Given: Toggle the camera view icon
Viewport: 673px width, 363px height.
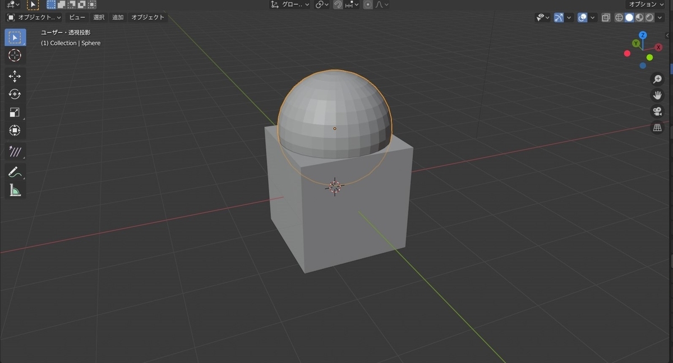Looking at the screenshot, I should click(x=657, y=111).
